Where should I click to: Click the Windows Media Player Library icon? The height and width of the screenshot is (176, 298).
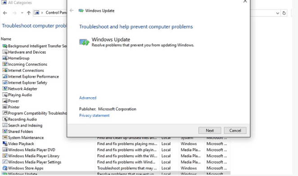[5, 156]
